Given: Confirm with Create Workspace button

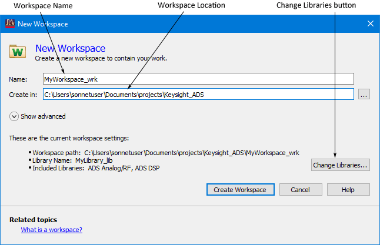Looking at the screenshot, I should pyautogui.click(x=240, y=190).
